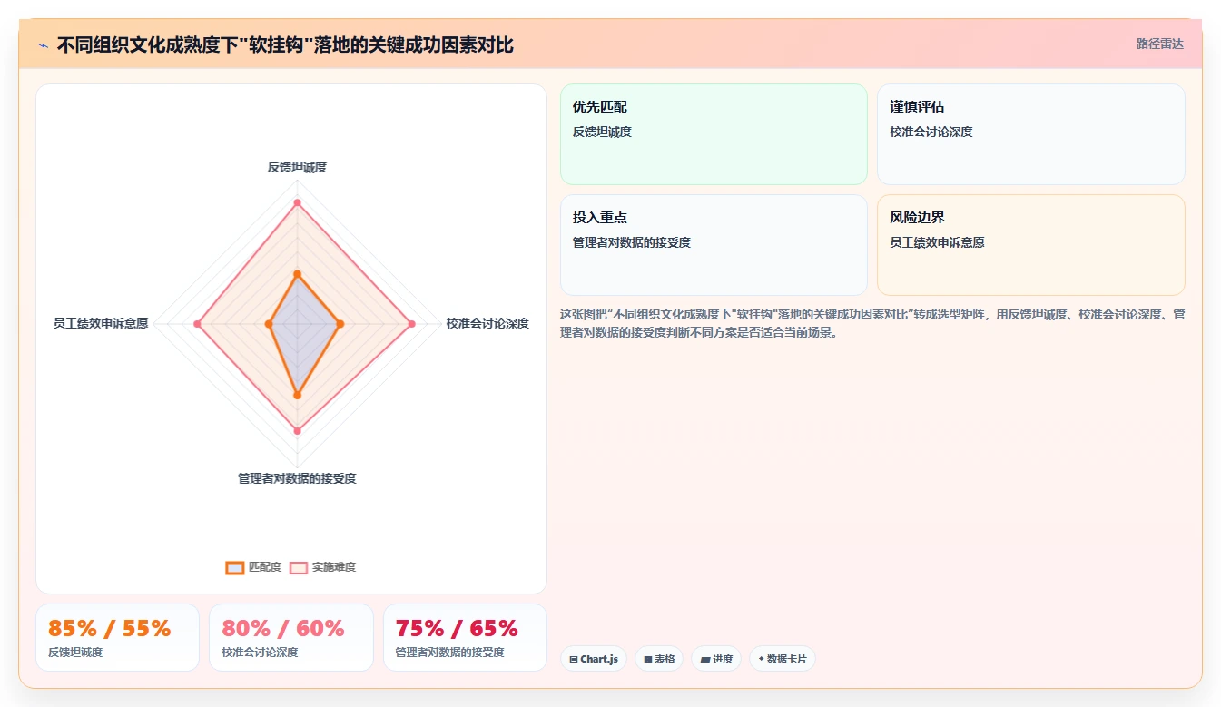Click the icon in the 表格 tag
1221x707 pixels.
click(648, 659)
